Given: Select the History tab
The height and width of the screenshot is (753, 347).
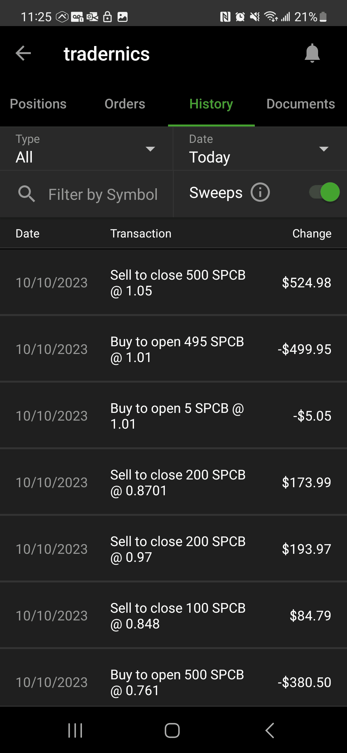Looking at the screenshot, I should coord(211,104).
